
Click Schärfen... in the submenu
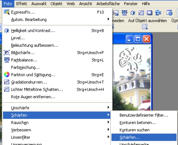pyautogui.click(x=144, y=137)
